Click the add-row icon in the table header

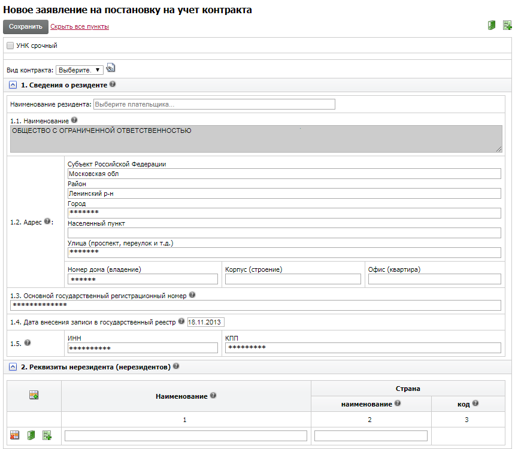[x=34, y=395]
